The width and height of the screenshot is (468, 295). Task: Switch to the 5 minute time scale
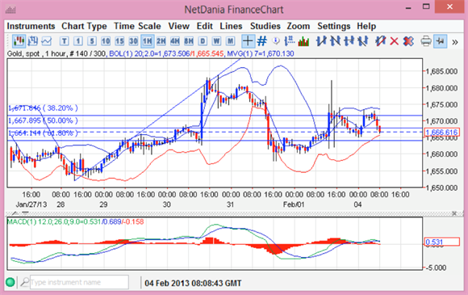point(92,41)
